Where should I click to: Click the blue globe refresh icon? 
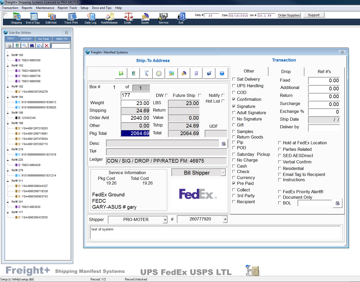pos(209,73)
